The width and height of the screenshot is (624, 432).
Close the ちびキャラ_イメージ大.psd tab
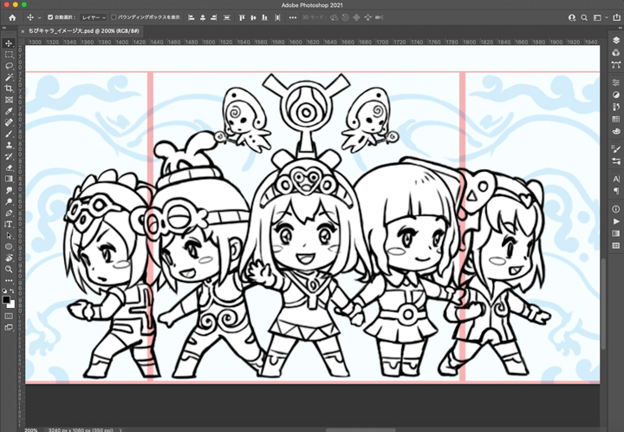[23, 31]
